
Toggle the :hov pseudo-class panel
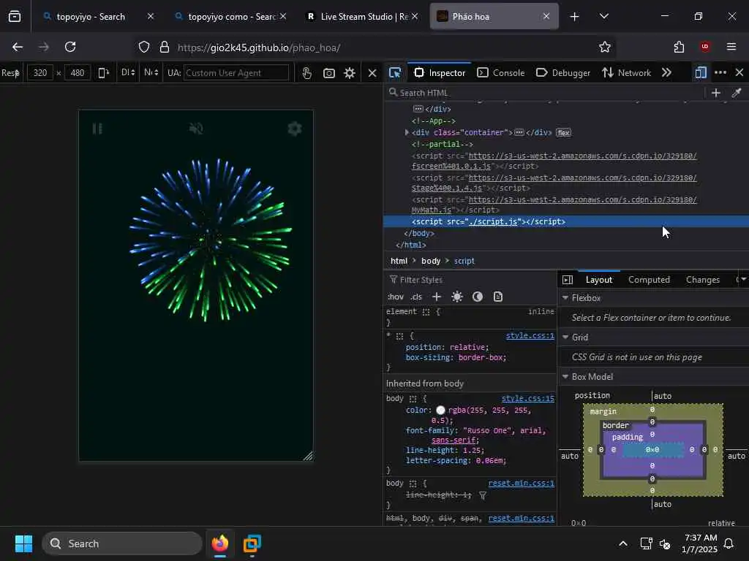click(396, 297)
